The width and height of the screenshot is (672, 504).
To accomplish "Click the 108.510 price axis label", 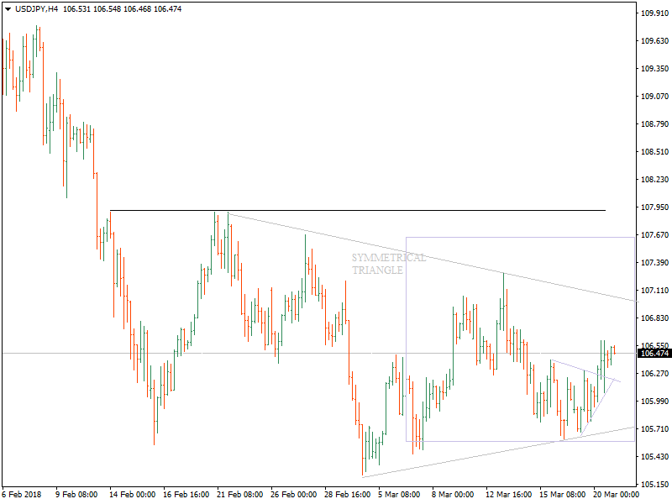I will (653, 152).
